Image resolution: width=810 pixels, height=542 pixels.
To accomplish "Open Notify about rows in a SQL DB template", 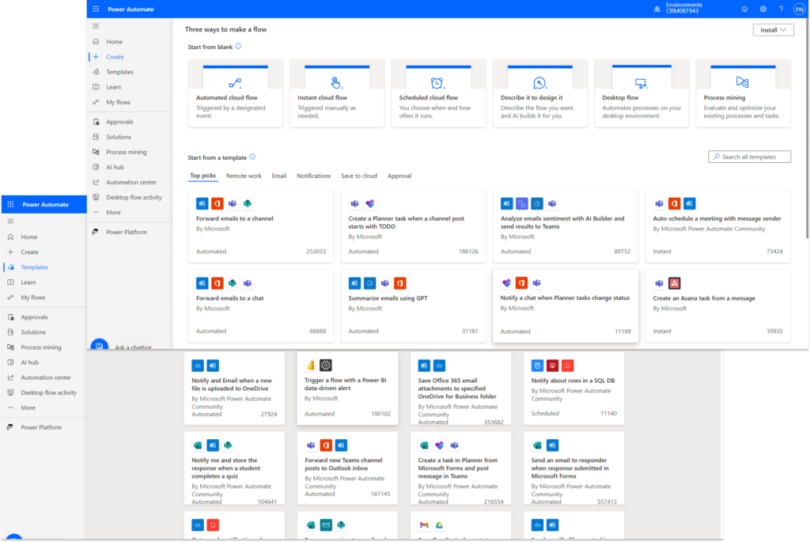I will tap(573, 388).
